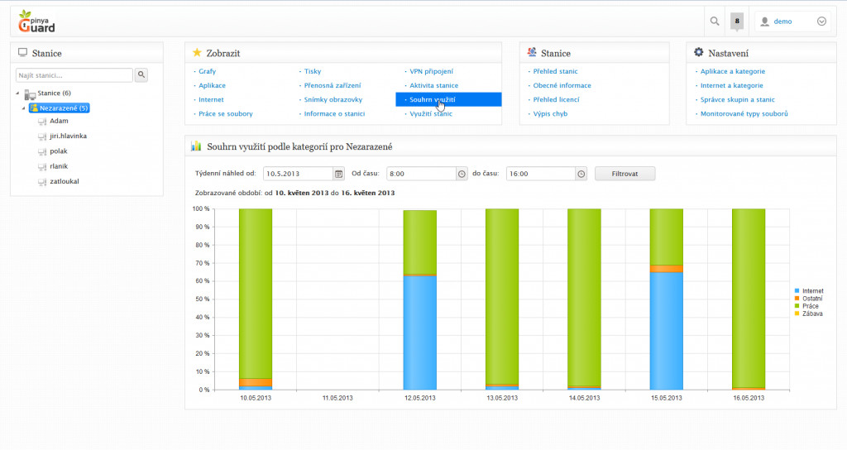
Task: Click the computer icon beside zatloukal
Action: coord(42,182)
